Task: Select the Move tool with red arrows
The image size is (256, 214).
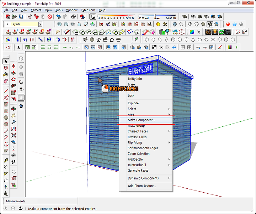Action: point(14,66)
